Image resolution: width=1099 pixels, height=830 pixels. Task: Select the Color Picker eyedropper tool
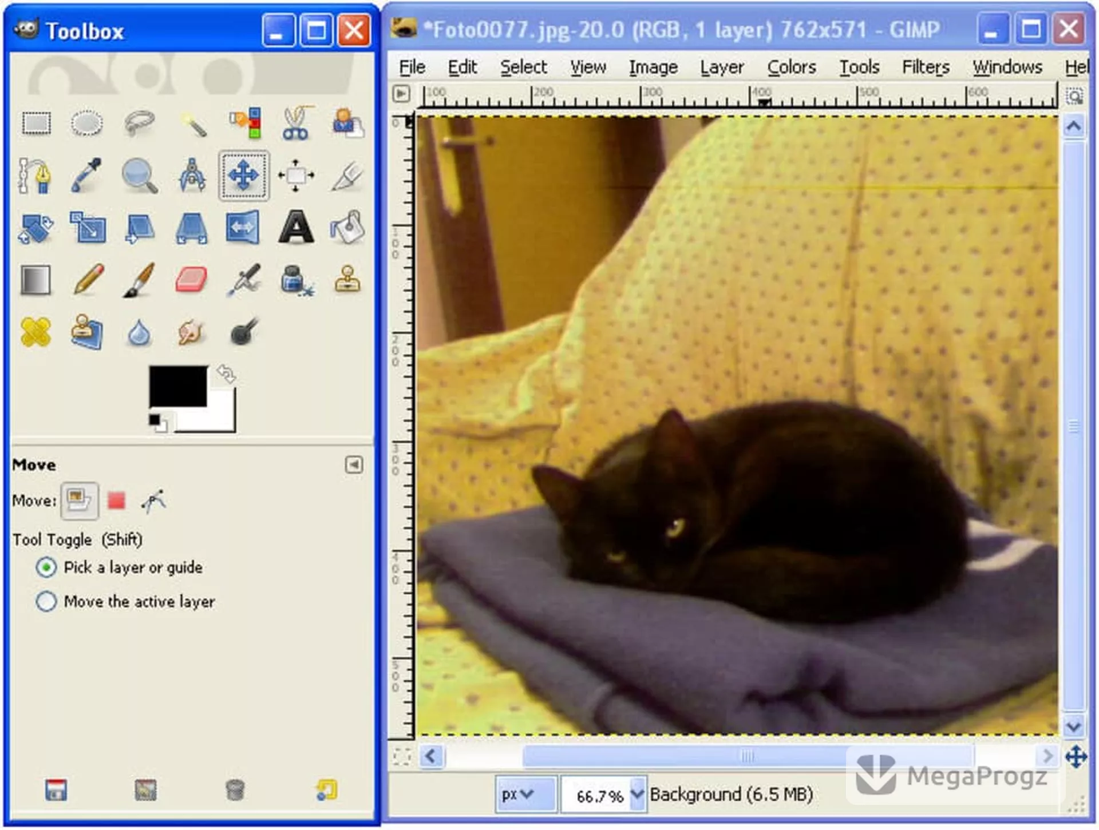click(86, 175)
